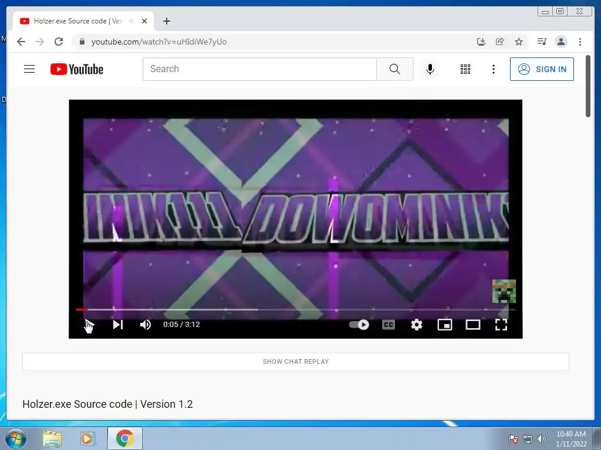The width and height of the screenshot is (601, 450).
Task: Mute the video volume
Action: [x=146, y=325]
